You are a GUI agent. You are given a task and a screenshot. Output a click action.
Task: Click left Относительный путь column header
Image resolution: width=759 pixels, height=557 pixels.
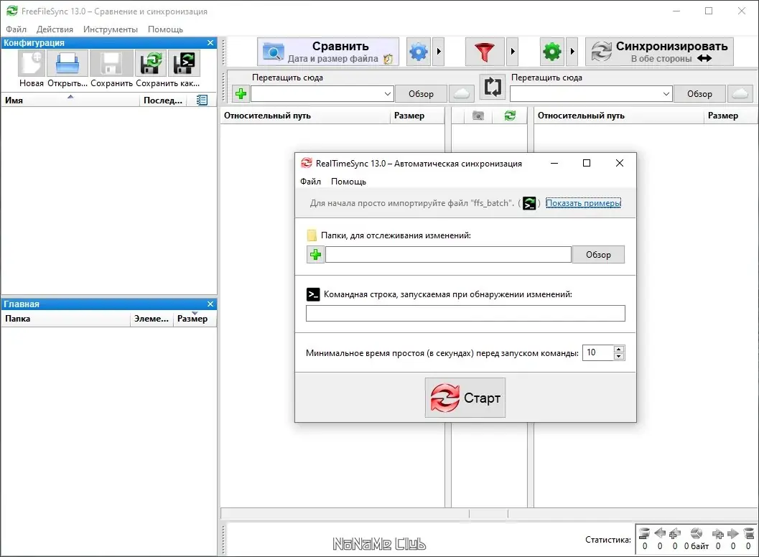pos(305,116)
